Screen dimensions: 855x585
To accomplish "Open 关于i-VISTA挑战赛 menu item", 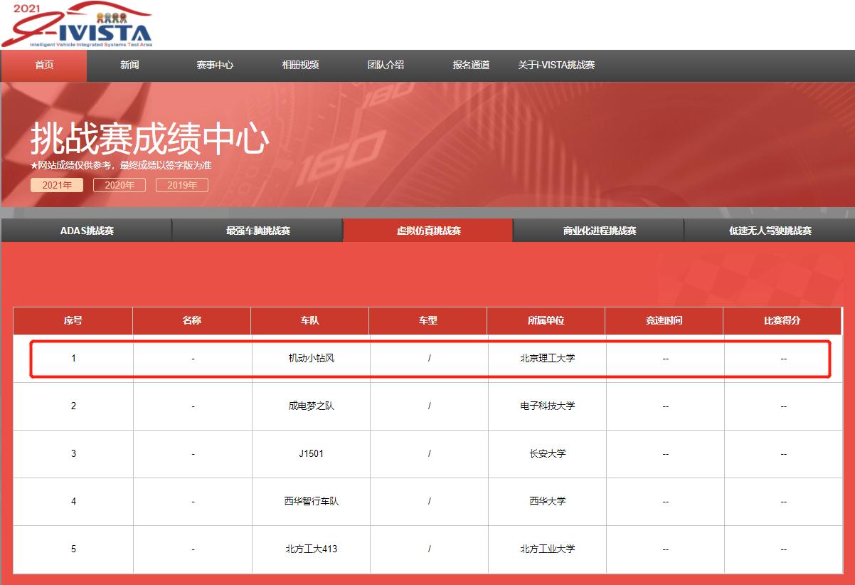I will pyautogui.click(x=556, y=65).
